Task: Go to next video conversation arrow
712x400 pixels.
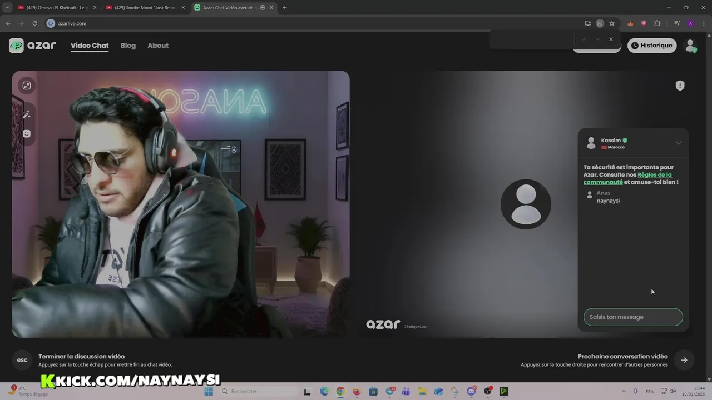Action: (684, 360)
